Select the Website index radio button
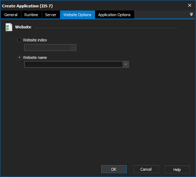Screen dimensions: 196x177 pos(19,40)
